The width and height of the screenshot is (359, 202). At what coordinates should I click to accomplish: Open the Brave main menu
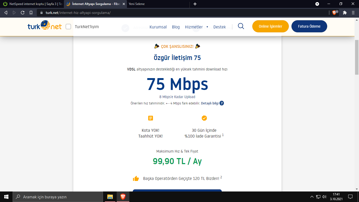[353, 12]
